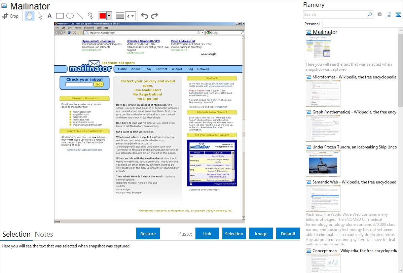403x273 pixels.
Task: Select the freehand scribble tool
Action: [90, 16]
